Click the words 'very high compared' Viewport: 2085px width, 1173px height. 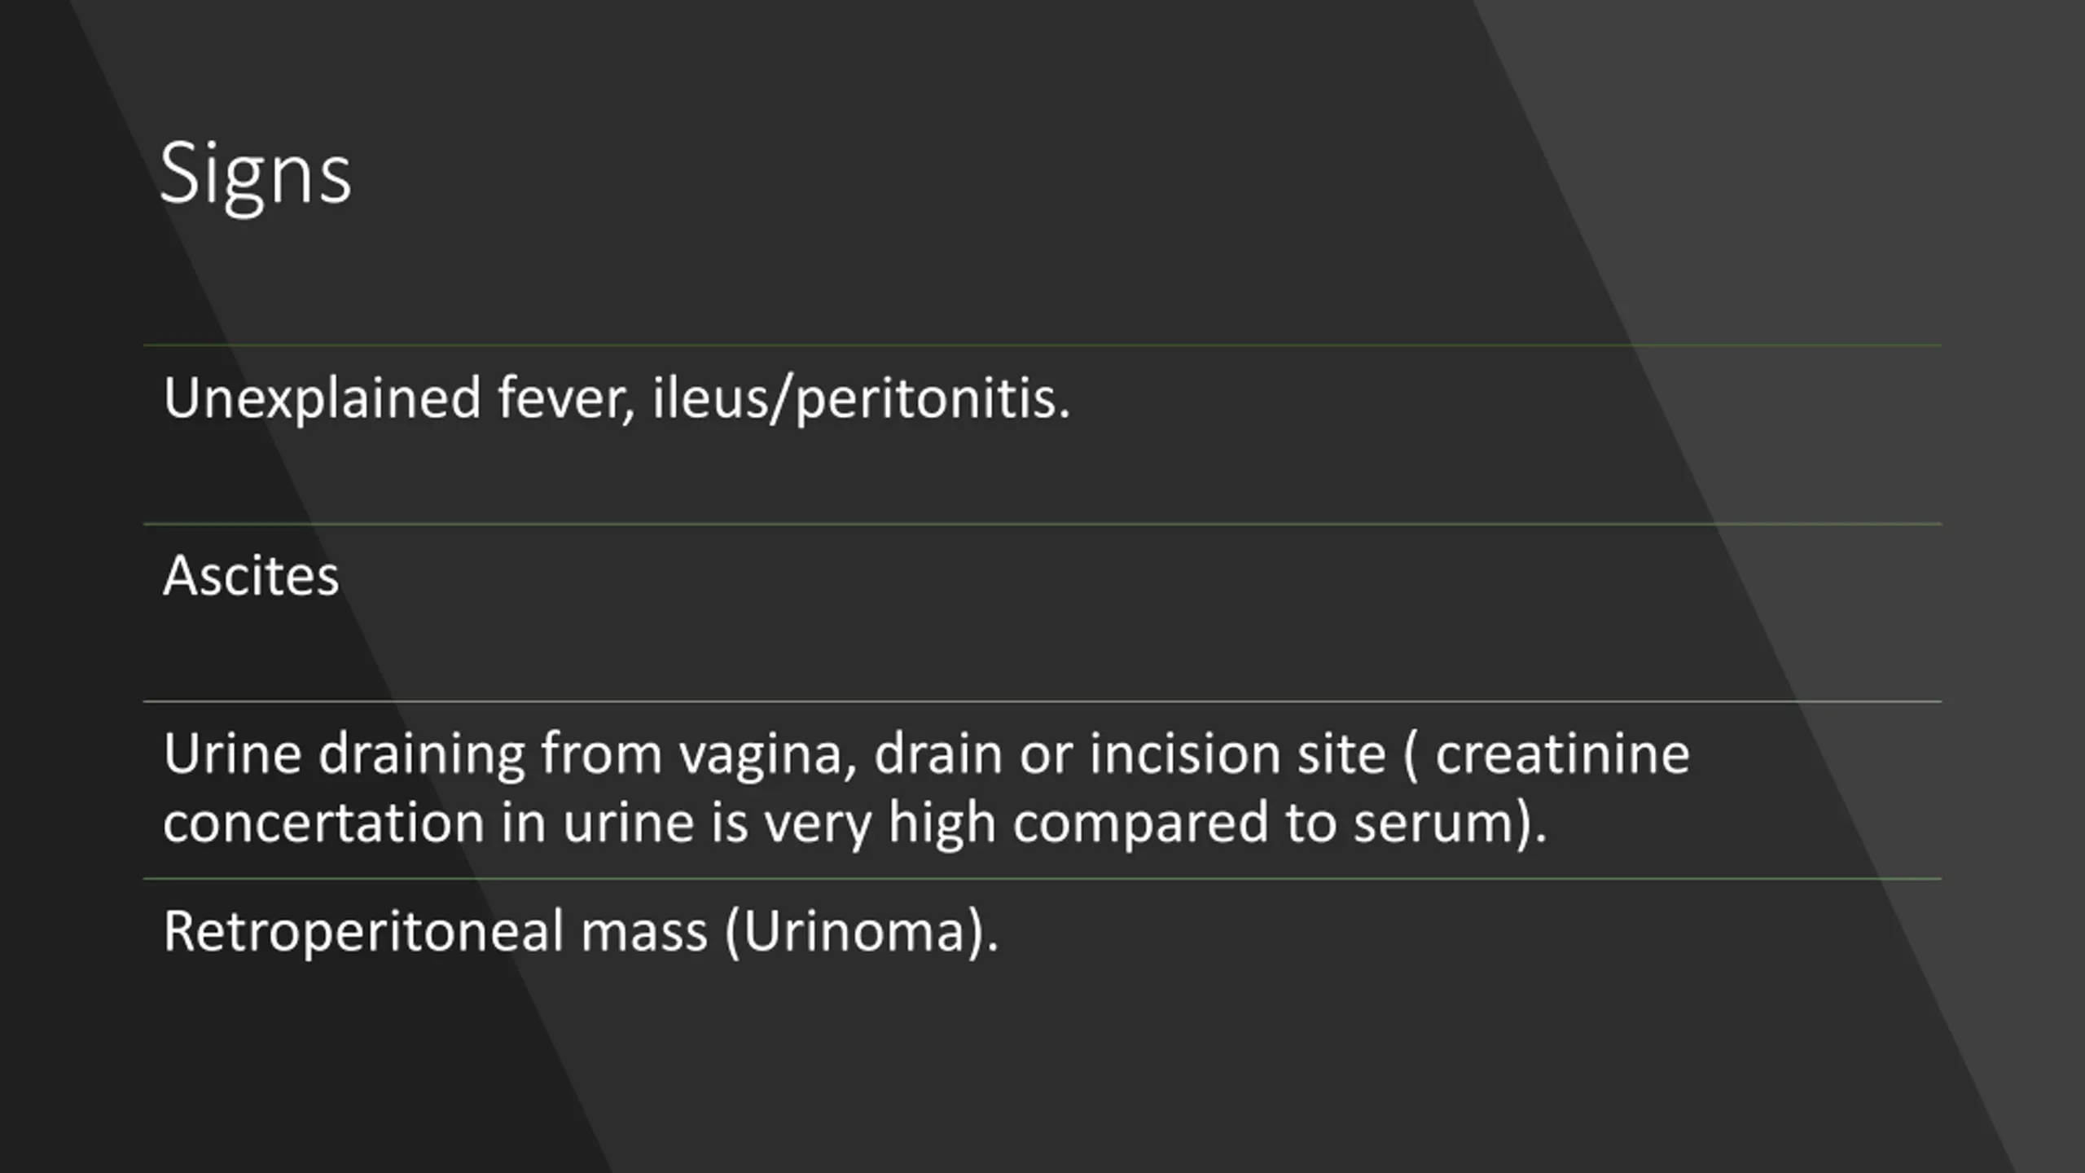point(1016,824)
